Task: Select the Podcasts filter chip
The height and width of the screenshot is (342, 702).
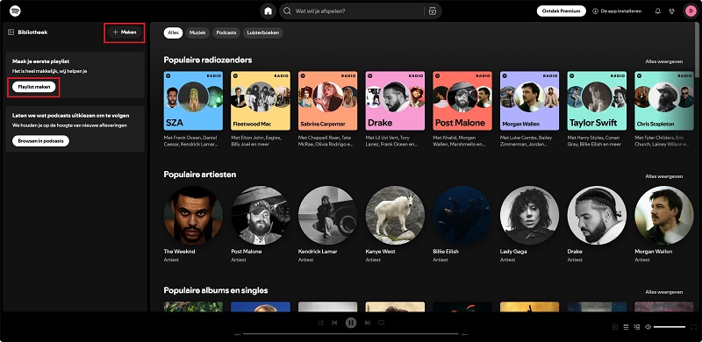Action: click(226, 32)
